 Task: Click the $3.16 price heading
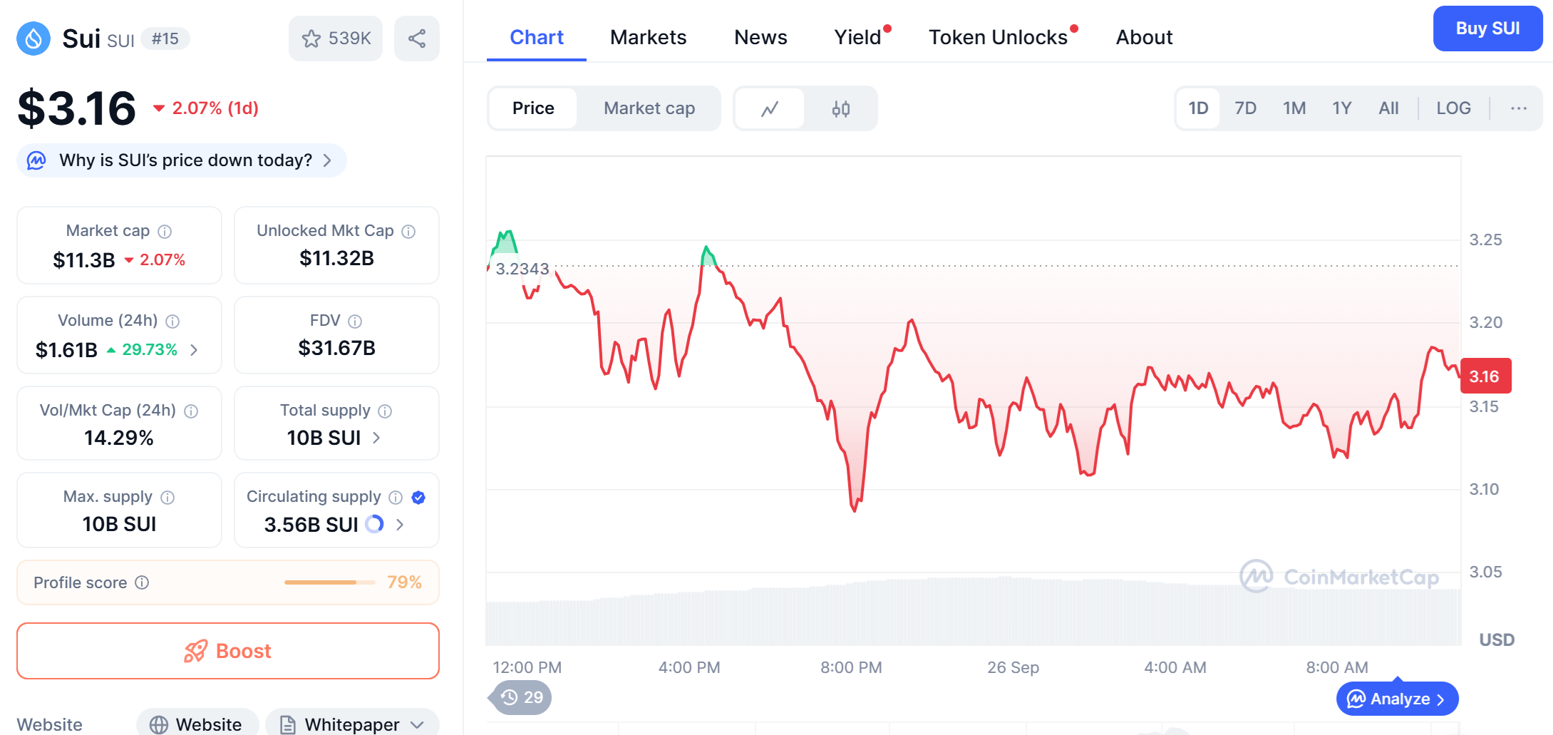tap(76, 108)
